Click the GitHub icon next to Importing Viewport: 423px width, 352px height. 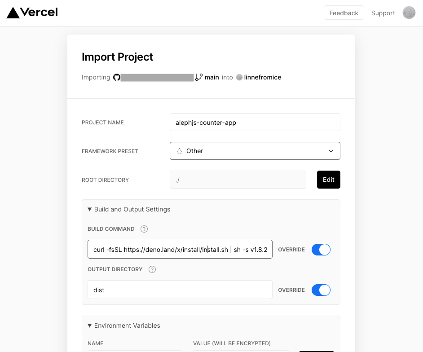[117, 77]
